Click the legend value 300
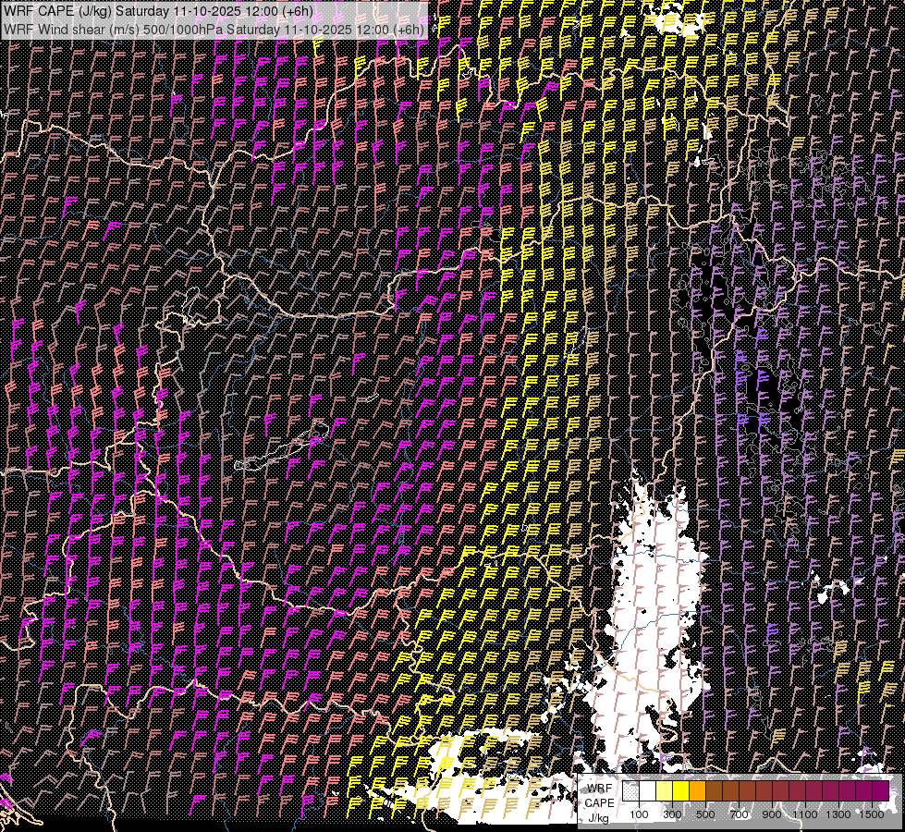The height and width of the screenshot is (832, 905). [x=672, y=814]
